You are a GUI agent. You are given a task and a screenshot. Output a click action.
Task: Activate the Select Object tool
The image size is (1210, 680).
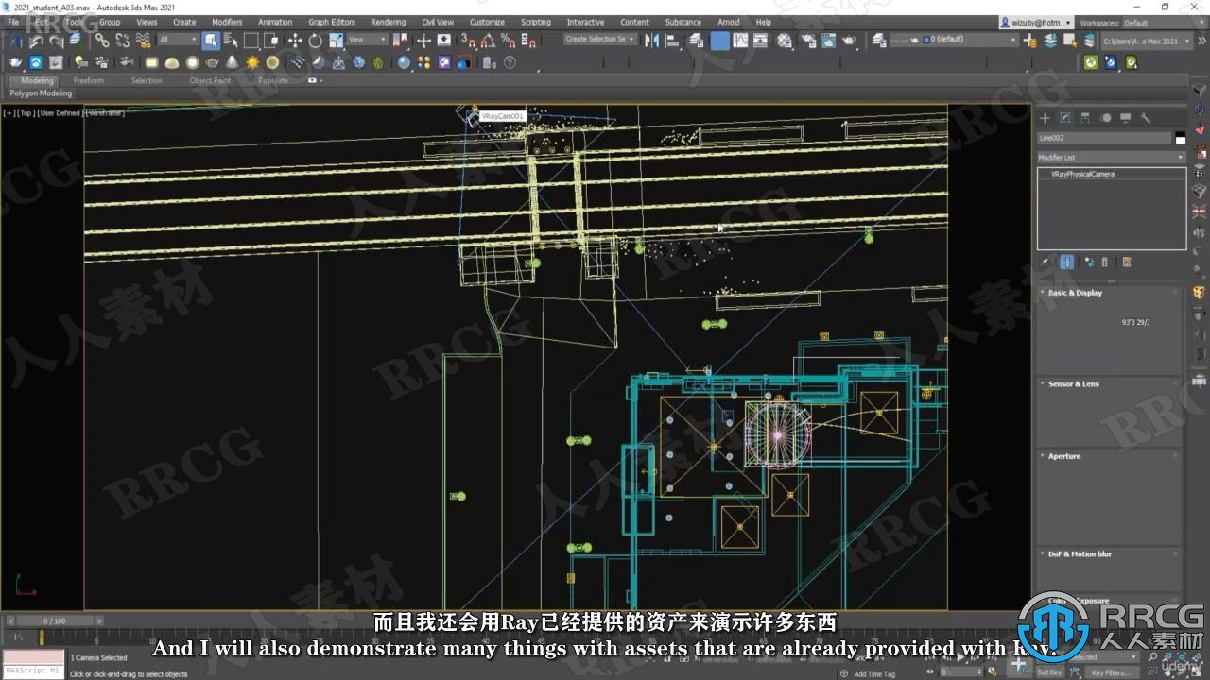pos(210,41)
